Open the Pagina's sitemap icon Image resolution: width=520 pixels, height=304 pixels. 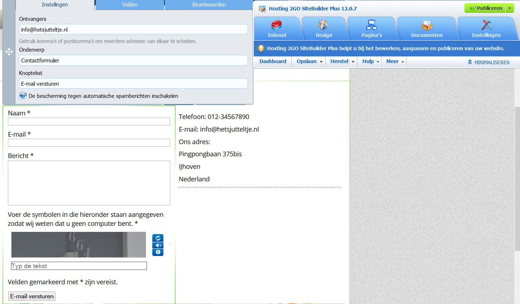click(x=372, y=25)
